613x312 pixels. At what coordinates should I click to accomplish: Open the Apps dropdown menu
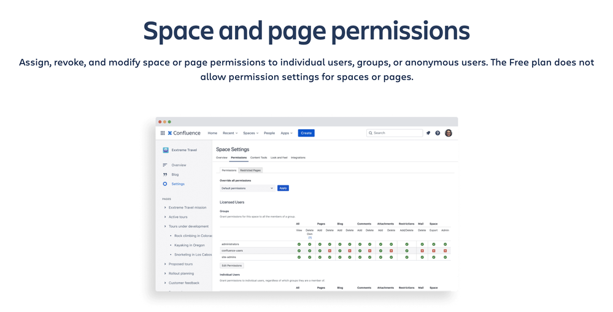click(x=287, y=133)
